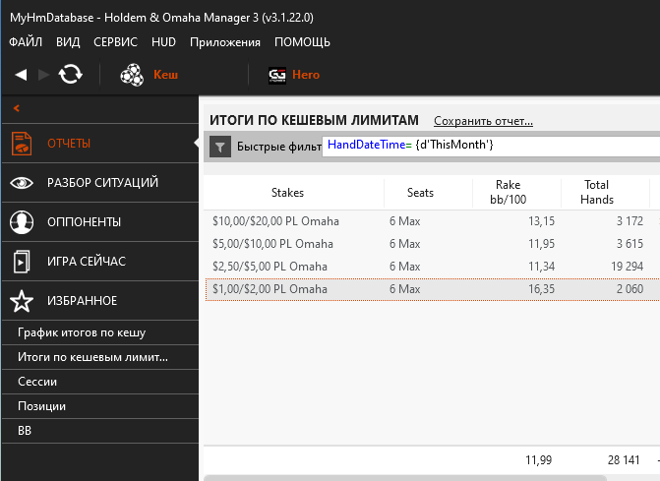Click the 3 615 total hands cell
This screenshot has width=660, height=481.
coord(630,244)
